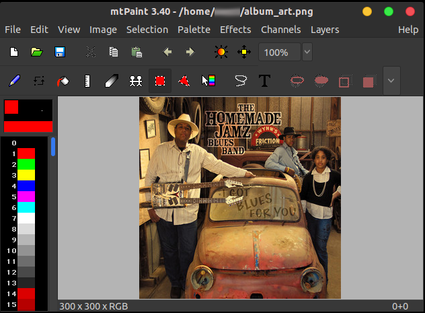
Task: Select the Clone tool
Action: 136,81
